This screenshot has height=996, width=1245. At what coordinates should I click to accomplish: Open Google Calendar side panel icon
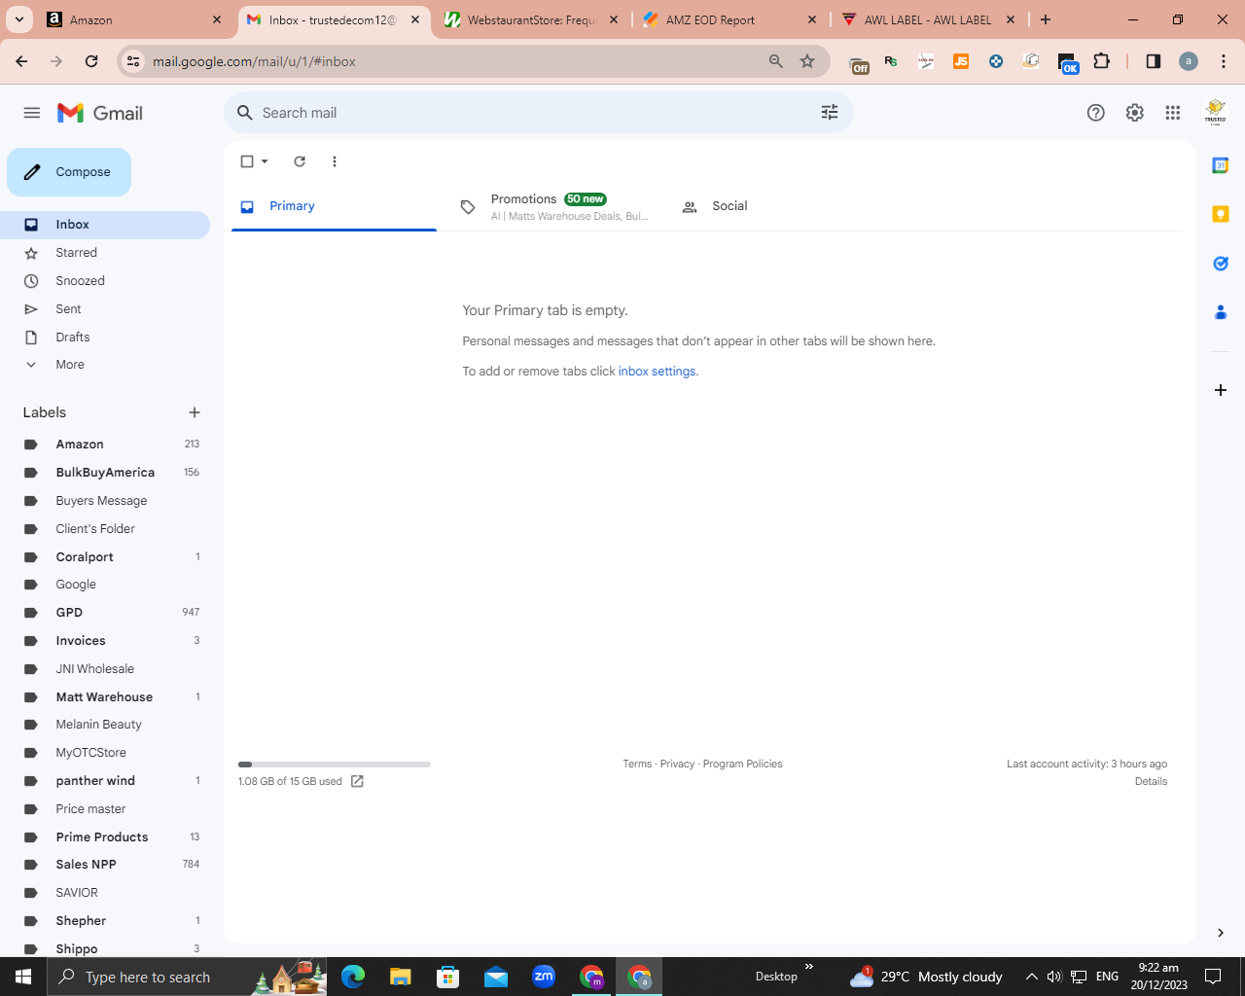pyautogui.click(x=1221, y=165)
